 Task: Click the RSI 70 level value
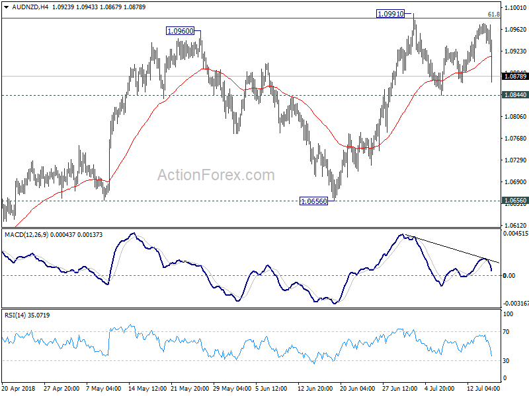(x=506, y=332)
